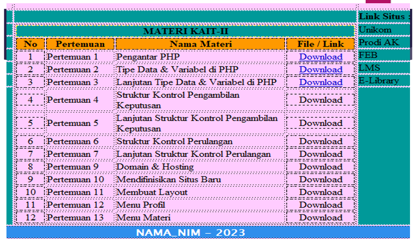416x239 pixels.
Task: Select the Nama Materi column header
Action: click(200, 44)
